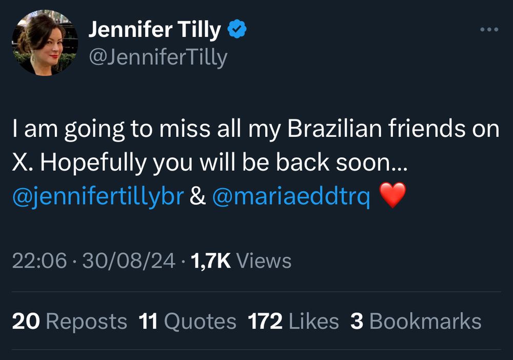Click the Jennifer Tilly display name
The width and height of the screenshot is (513, 360).
[155, 30]
